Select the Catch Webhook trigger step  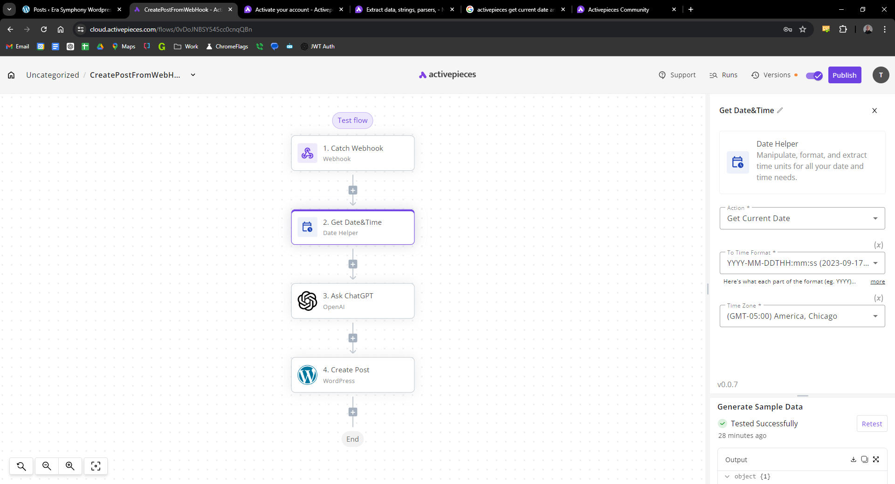[x=353, y=153]
